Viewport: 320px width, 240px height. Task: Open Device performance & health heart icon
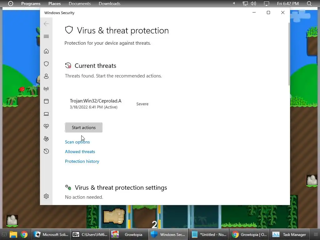pyautogui.click(x=46, y=126)
